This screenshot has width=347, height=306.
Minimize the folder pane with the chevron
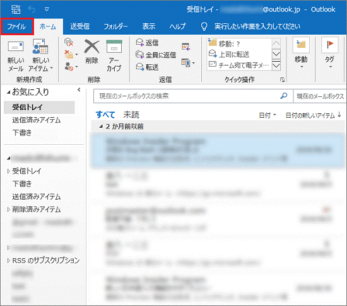click(x=79, y=89)
